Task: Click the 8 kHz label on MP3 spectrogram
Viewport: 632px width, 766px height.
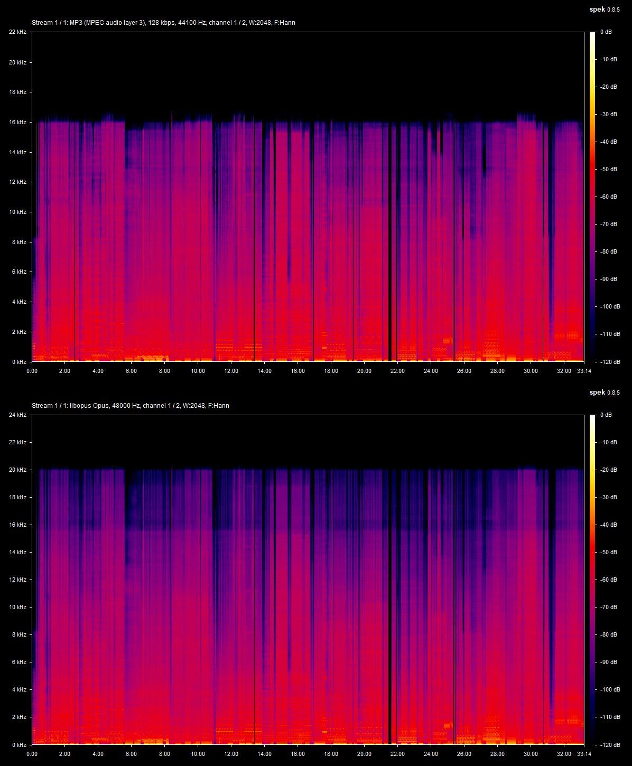Action: [x=20, y=242]
